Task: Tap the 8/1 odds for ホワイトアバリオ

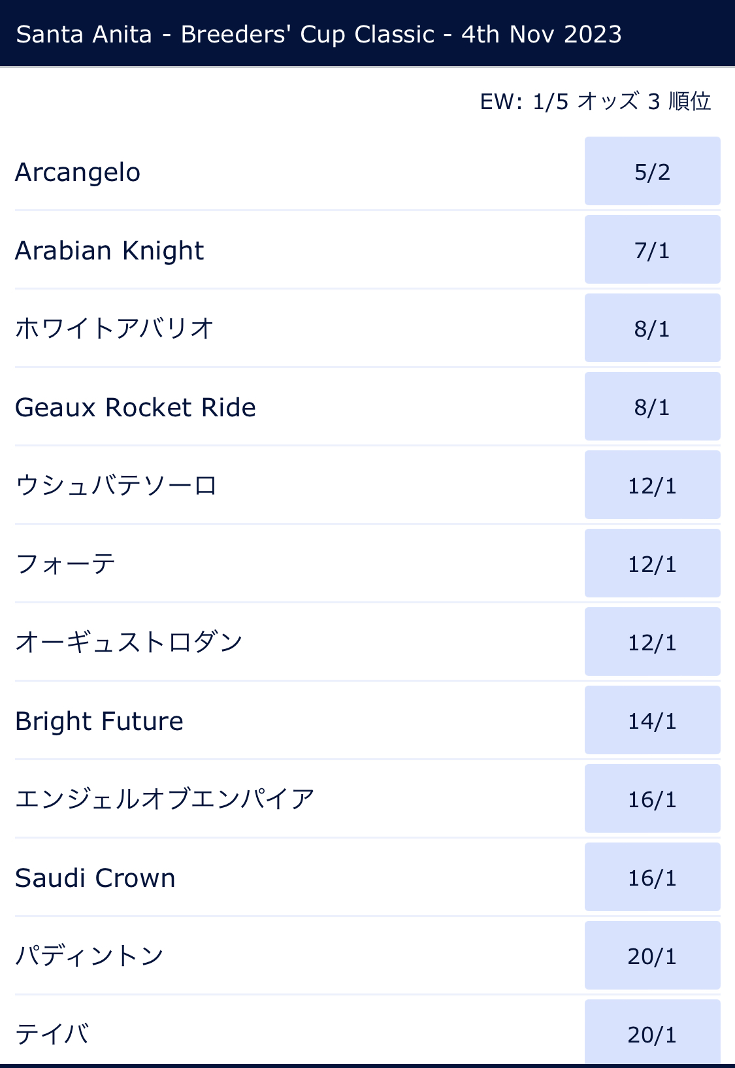Action: pos(652,328)
